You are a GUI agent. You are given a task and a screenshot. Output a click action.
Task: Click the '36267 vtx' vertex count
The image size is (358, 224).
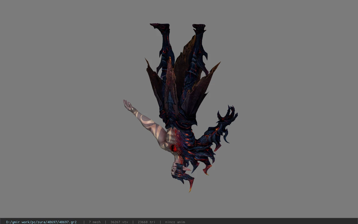(x=119, y=222)
